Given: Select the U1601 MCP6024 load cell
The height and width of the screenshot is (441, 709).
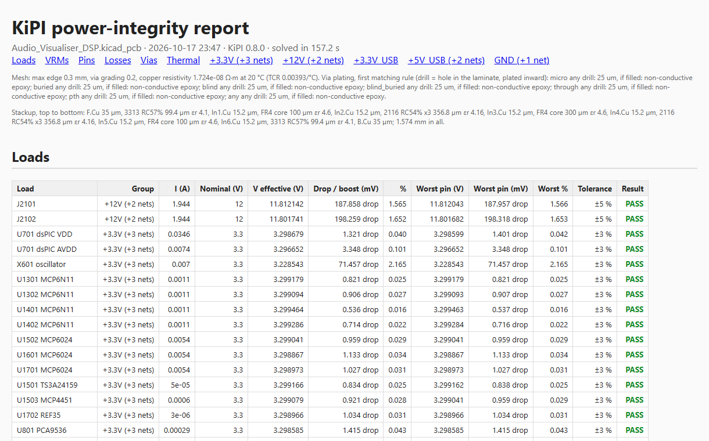Looking at the screenshot, I should point(55,355).
